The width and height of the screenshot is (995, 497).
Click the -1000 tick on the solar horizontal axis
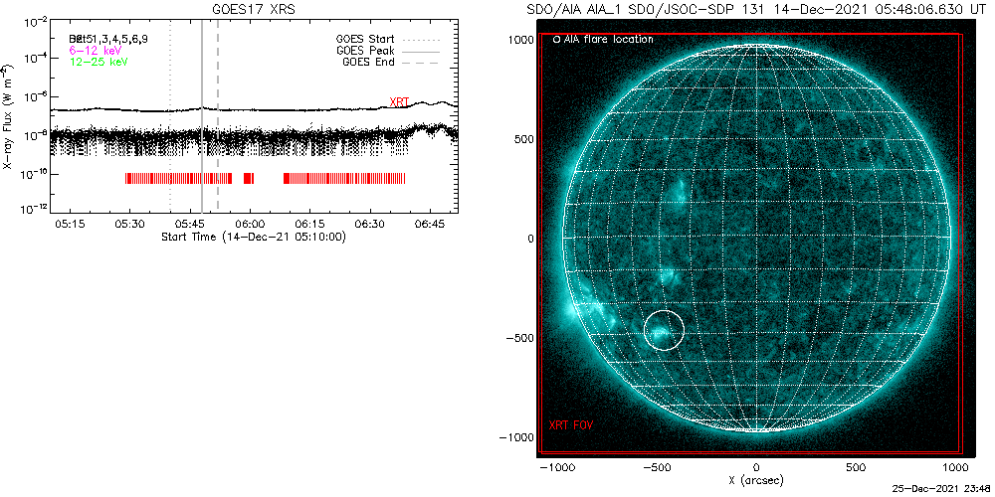point(556,468)
